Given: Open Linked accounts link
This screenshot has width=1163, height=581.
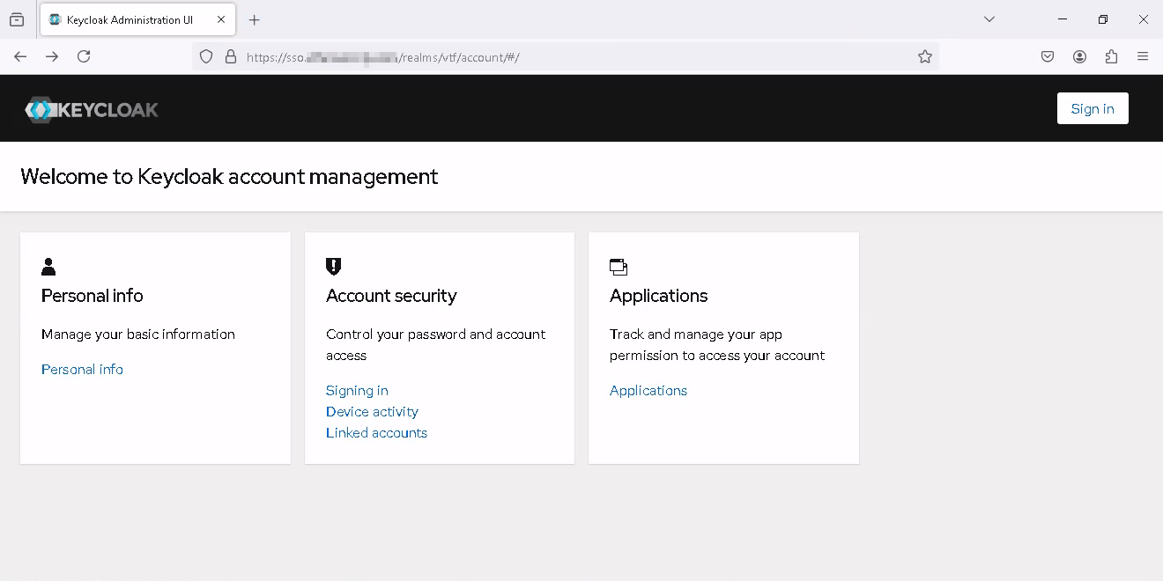Looking at the screenshot, I should tap(376, 433).
